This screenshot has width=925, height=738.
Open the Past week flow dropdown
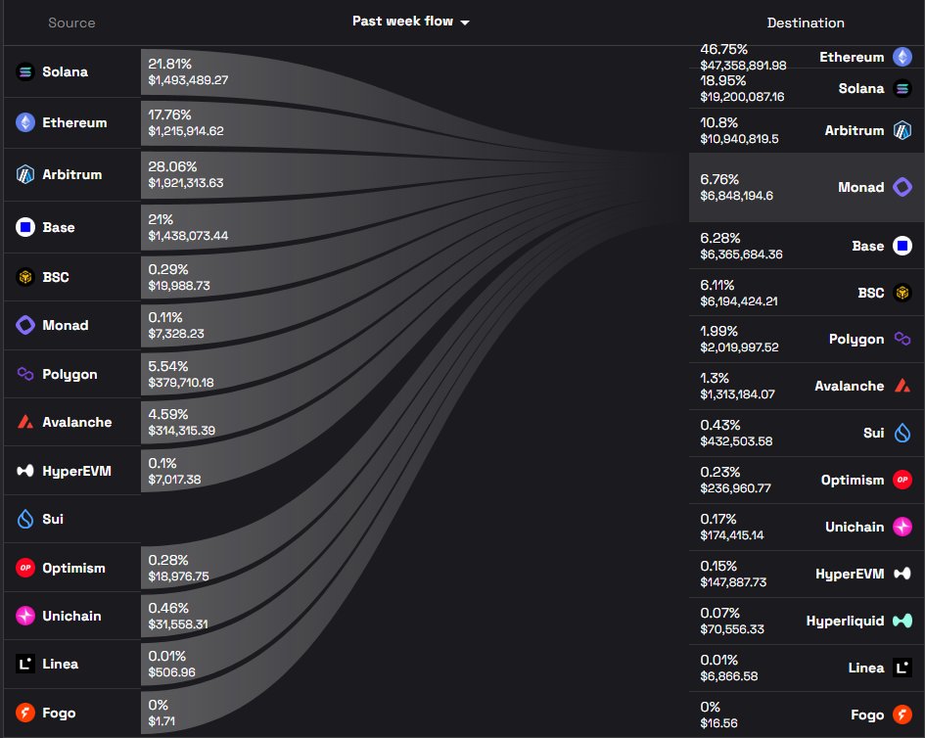pyautogui.click(x=410, y=22)
